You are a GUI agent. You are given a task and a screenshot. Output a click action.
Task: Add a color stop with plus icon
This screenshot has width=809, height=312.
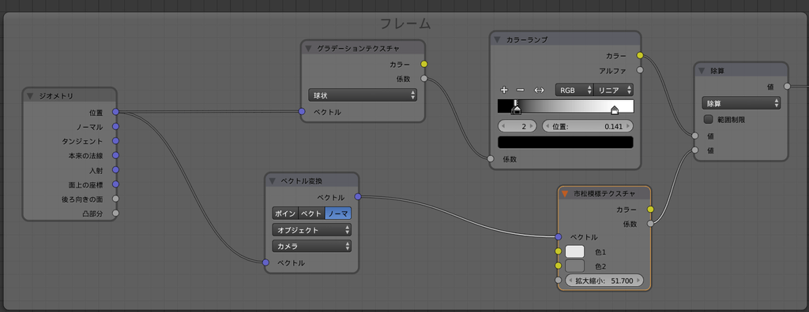pyautogui.click(x=505, y=90)
